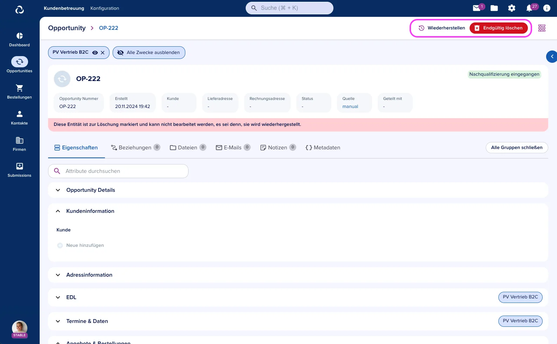The image size is (557, 344).
Task: Open settings gear icon
Action: (512, 8)
